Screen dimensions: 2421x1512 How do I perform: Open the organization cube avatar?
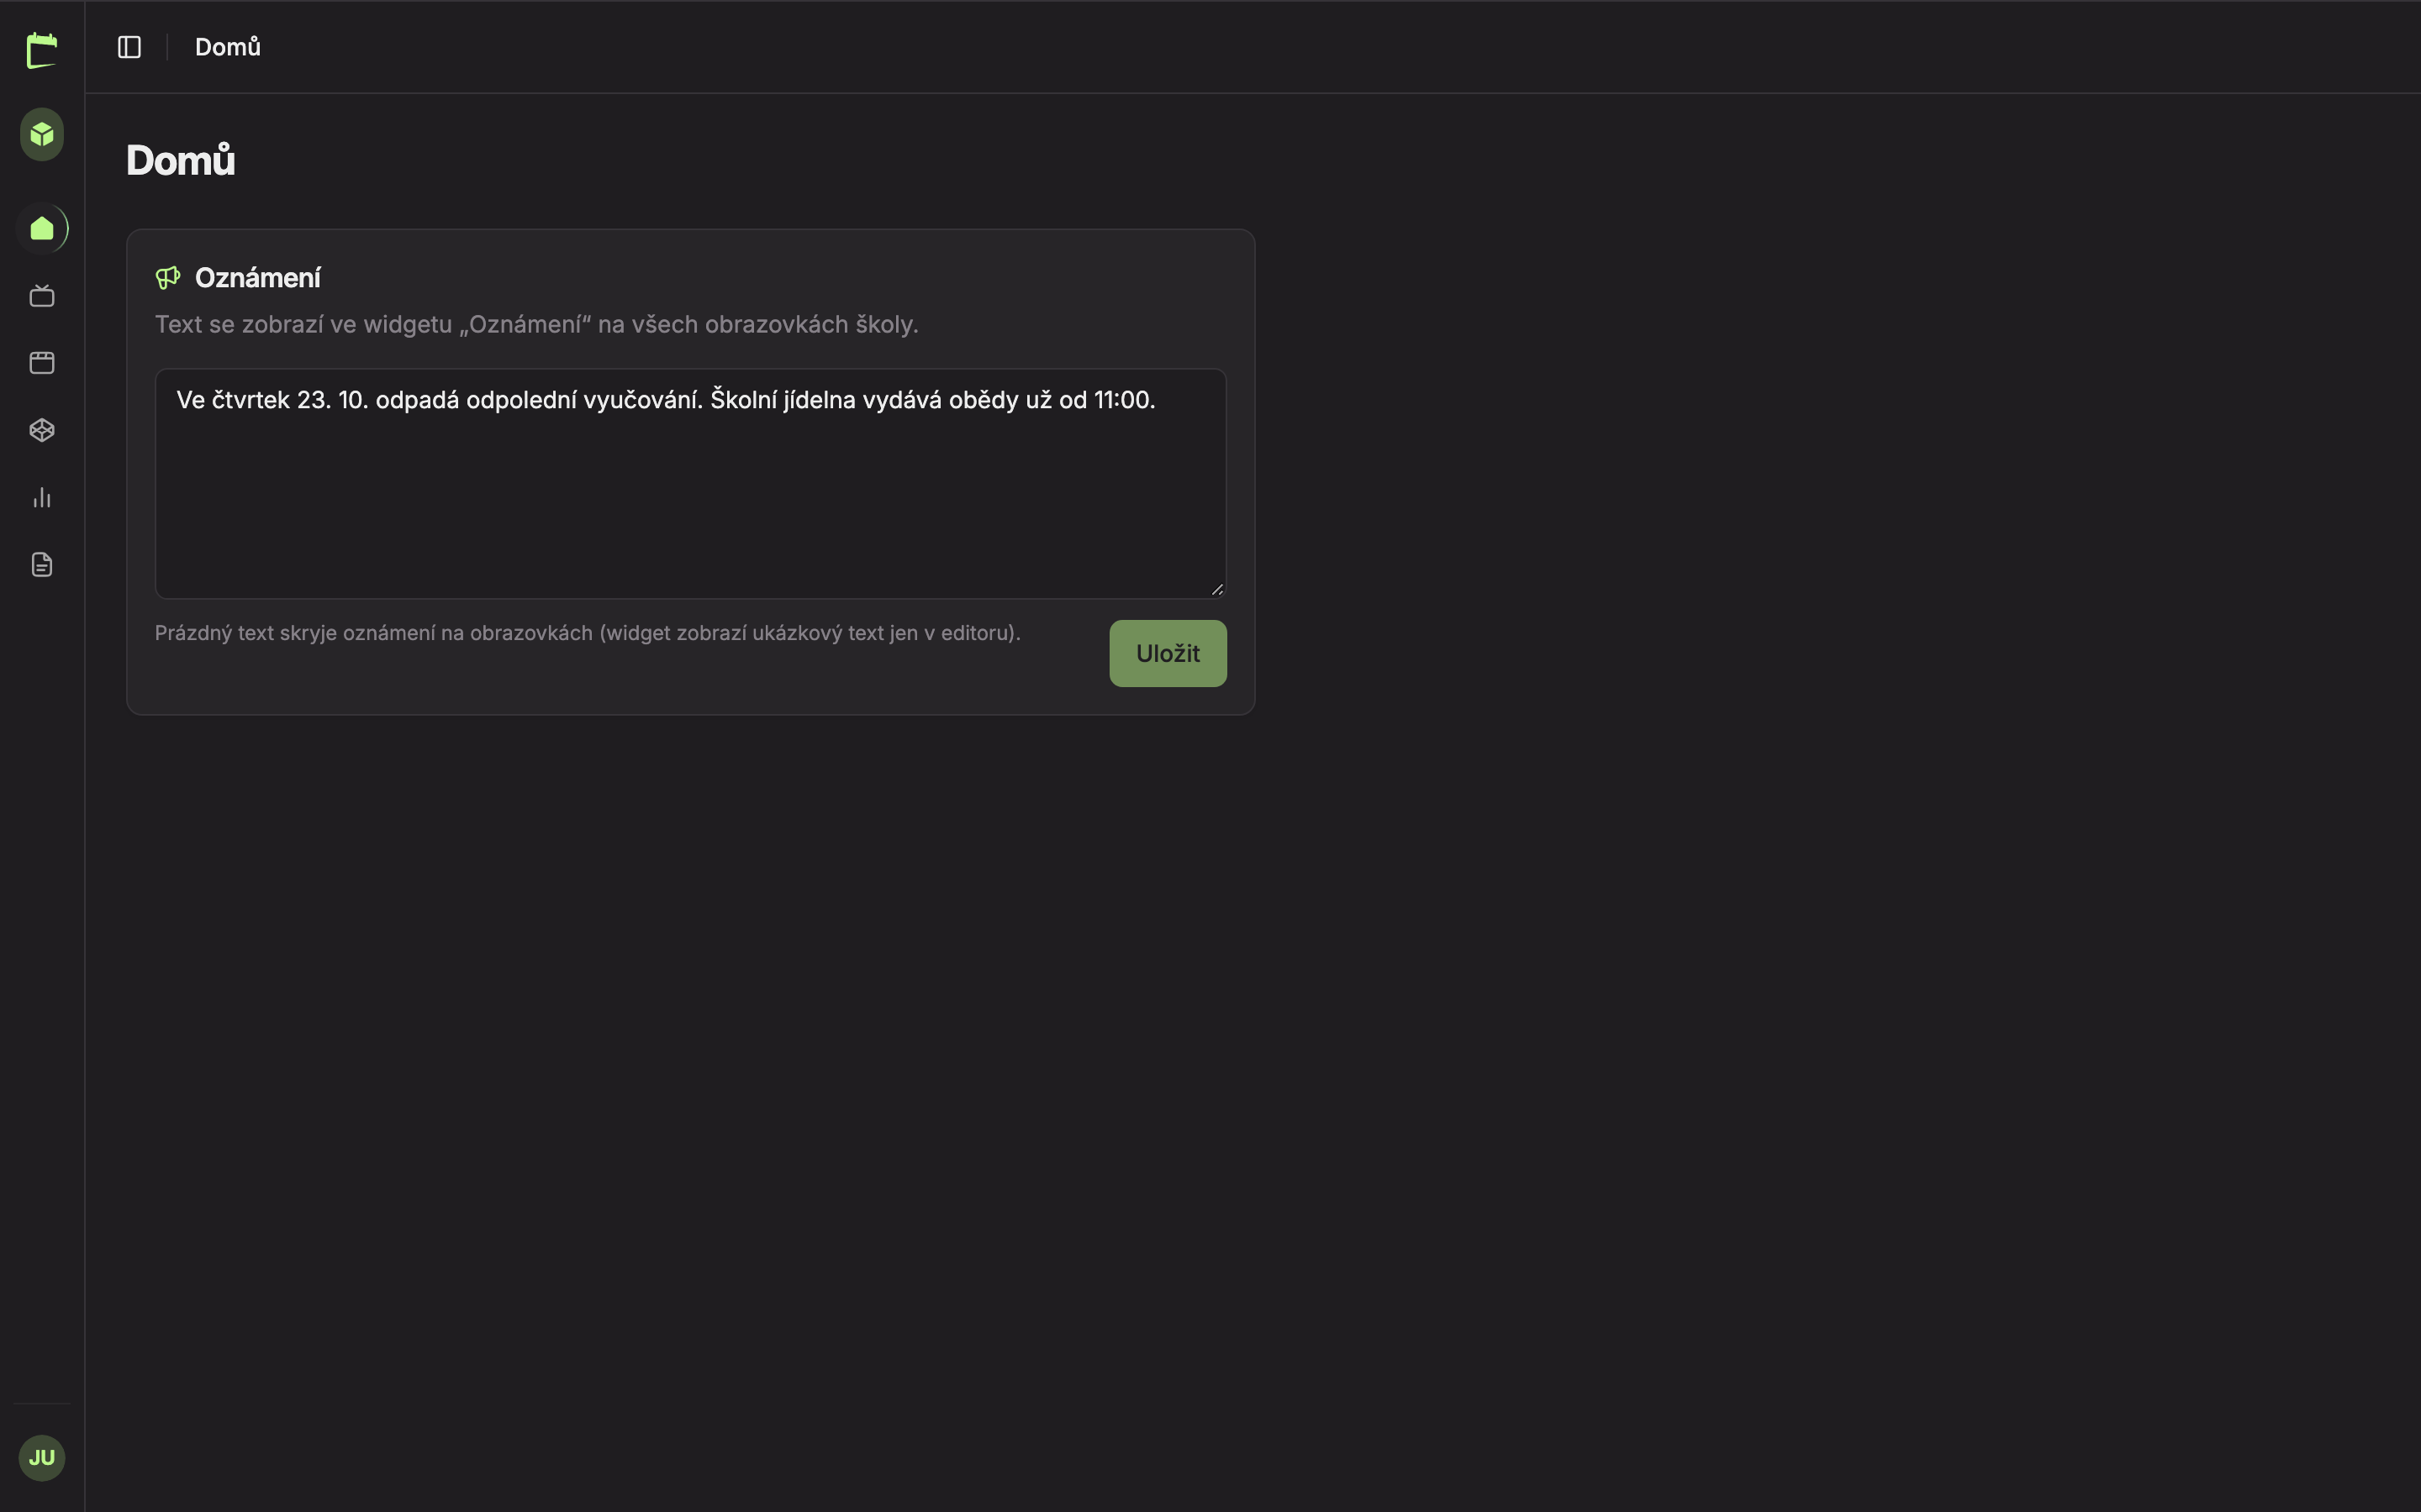point(42,134)
